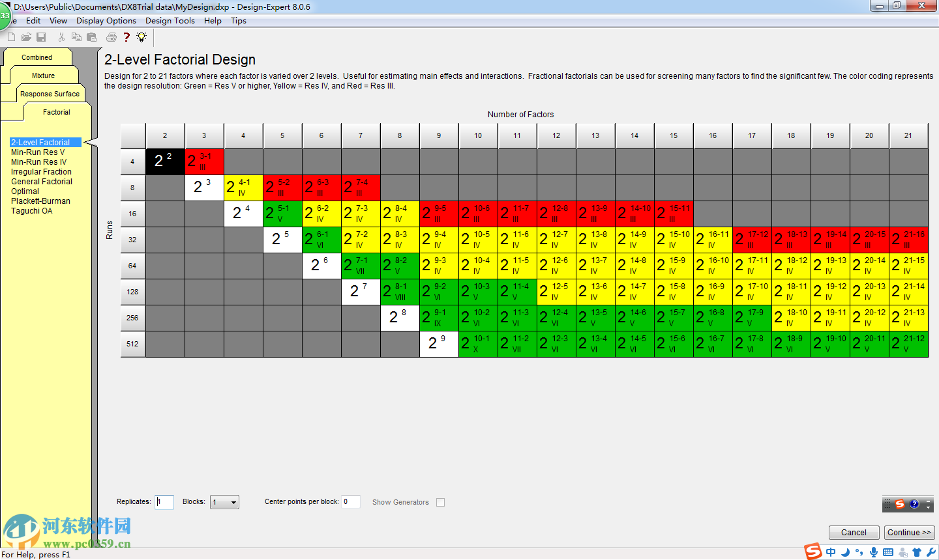Click the Cut scissors icon
Viewport: 939px width, 560px height.
[x=61, y=37]
